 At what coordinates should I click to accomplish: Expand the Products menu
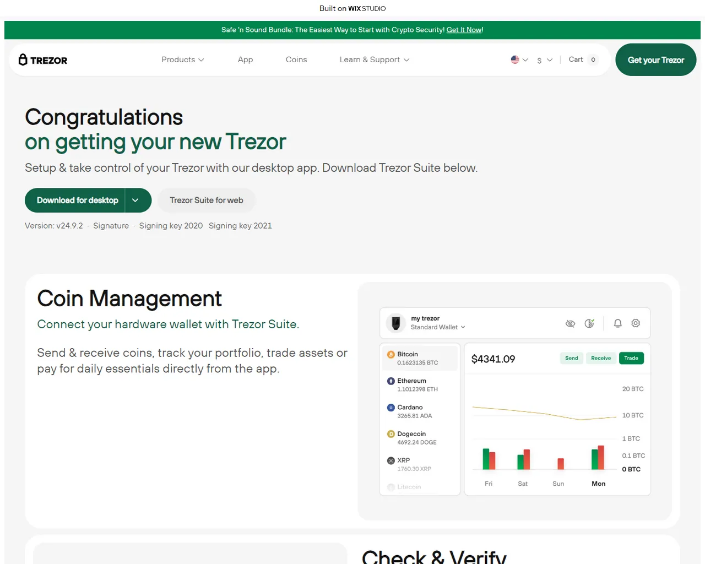tap(183, 59)
